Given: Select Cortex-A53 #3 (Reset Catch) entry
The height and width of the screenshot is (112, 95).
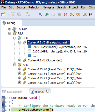Looking at the screenshot, I should click(x=55, y=83).
